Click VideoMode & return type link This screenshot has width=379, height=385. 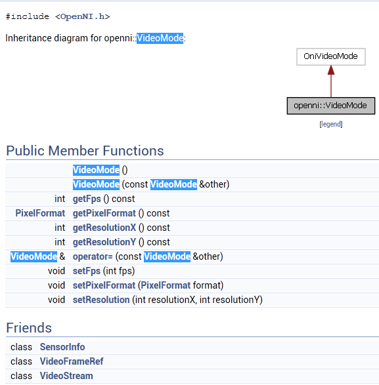[x=33, y=256]
